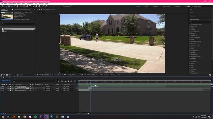
Task: Select the Selection arrow tool
Action: tap(6, 6)
